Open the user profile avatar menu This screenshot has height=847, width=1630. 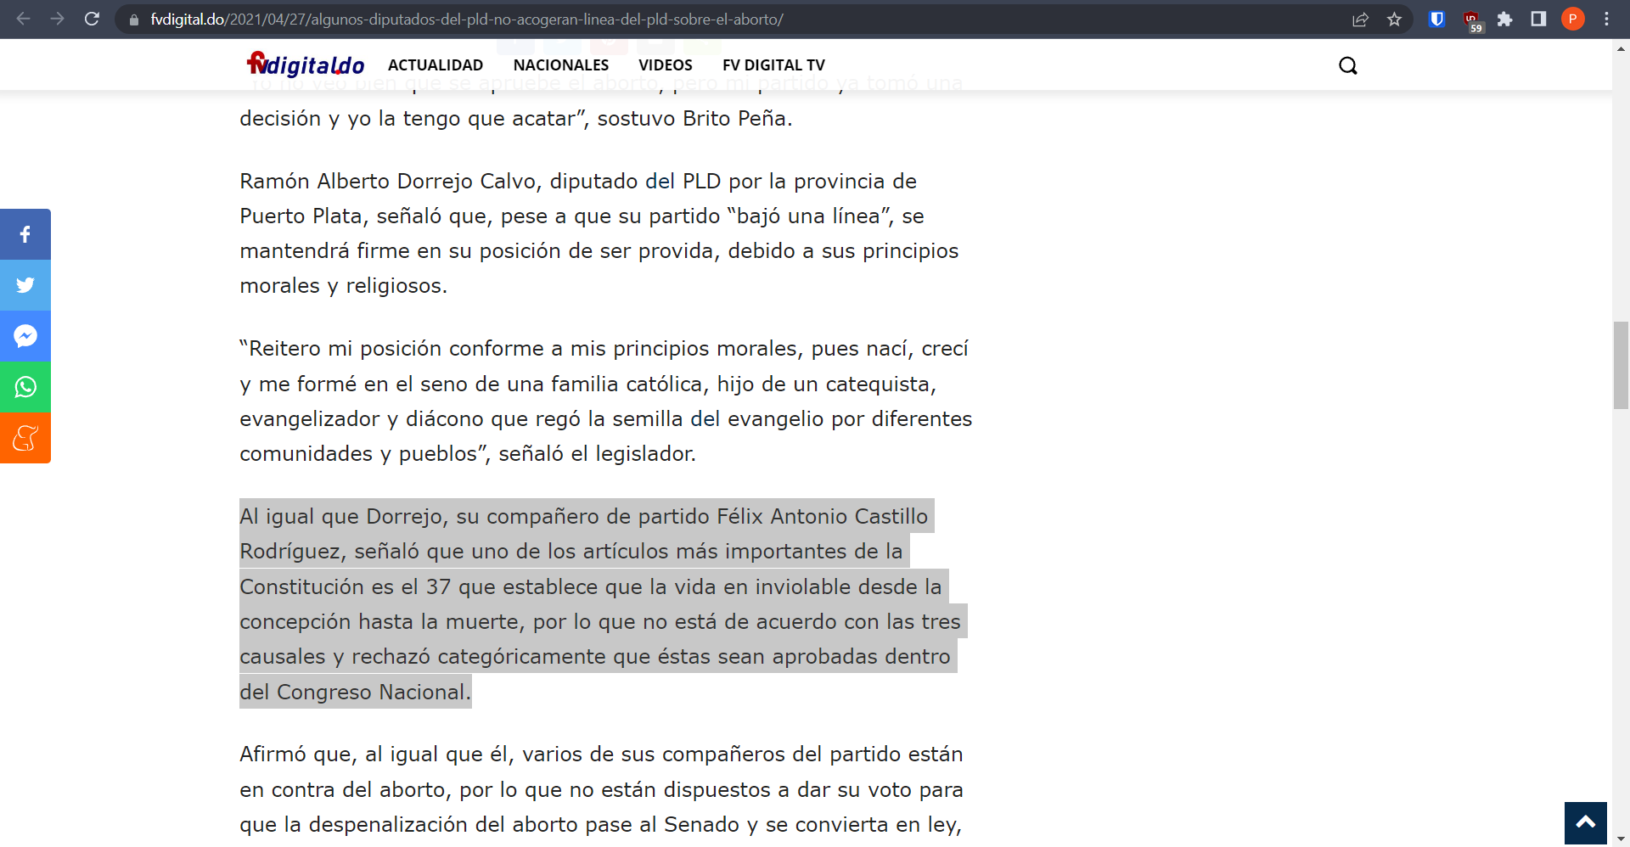[x=1572, y=19]
